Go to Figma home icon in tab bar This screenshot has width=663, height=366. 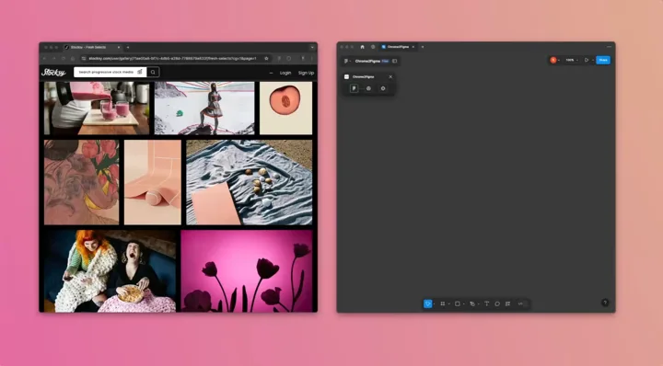(x=363, y=47)
